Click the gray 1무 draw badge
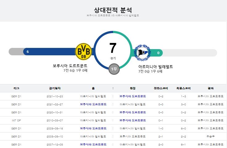This screenshot has width=227, height=148. tap(114, 69)
